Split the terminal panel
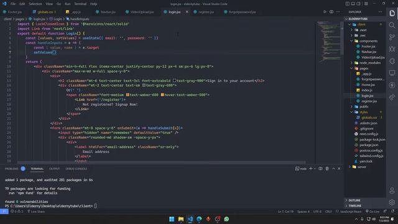Image resolution: width=398 pixels, height=224 pixels. point(320,169)
